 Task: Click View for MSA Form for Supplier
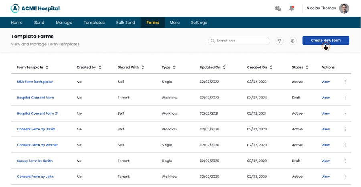pyautogui.click(x=326, y=82)
